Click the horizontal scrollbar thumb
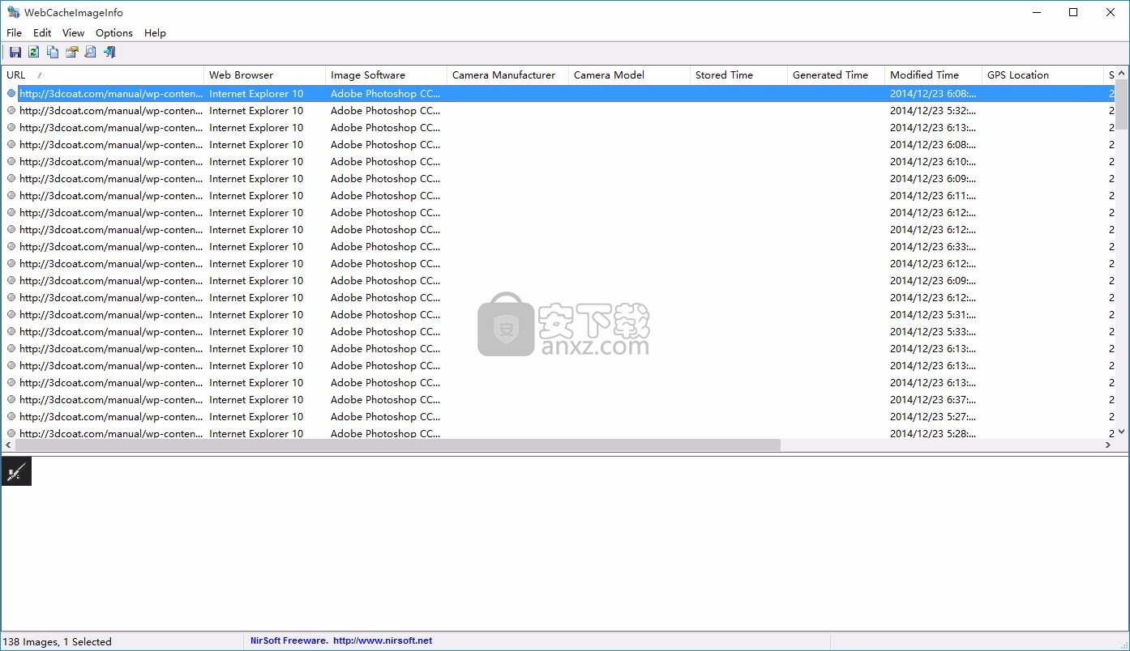Viewport: 1130px width, 651px height. click(x=398, y=445)
